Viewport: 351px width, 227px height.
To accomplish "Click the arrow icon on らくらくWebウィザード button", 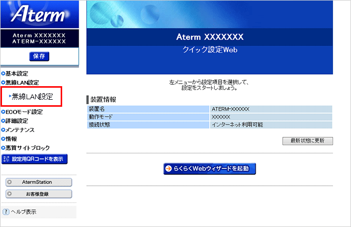I will (x=169, y=168).
